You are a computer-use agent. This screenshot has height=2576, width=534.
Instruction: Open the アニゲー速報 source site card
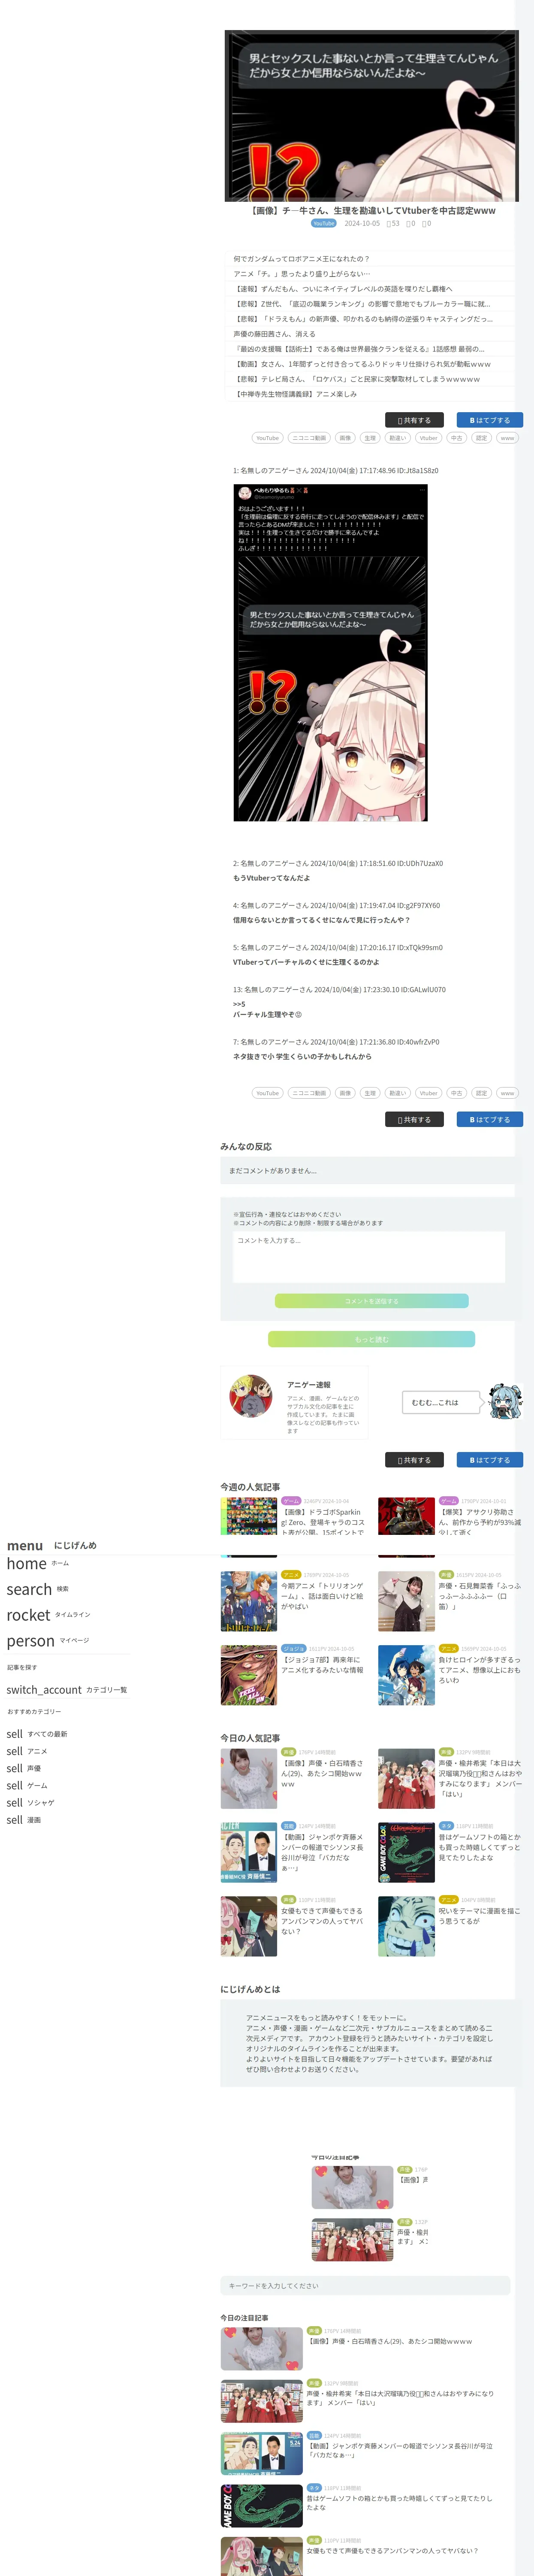(294, 1403)
